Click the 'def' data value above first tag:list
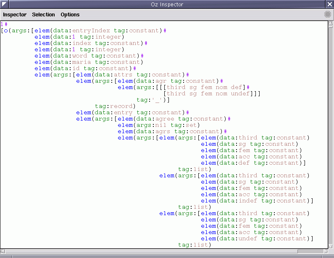 (x=244, y=163)
